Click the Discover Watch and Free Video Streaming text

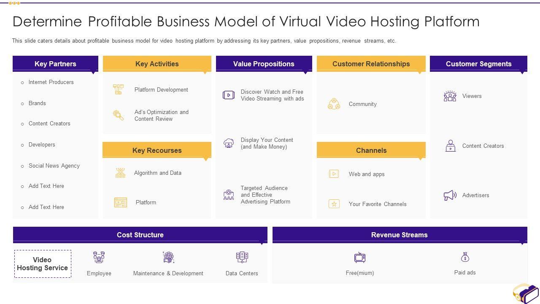point(272,95)
